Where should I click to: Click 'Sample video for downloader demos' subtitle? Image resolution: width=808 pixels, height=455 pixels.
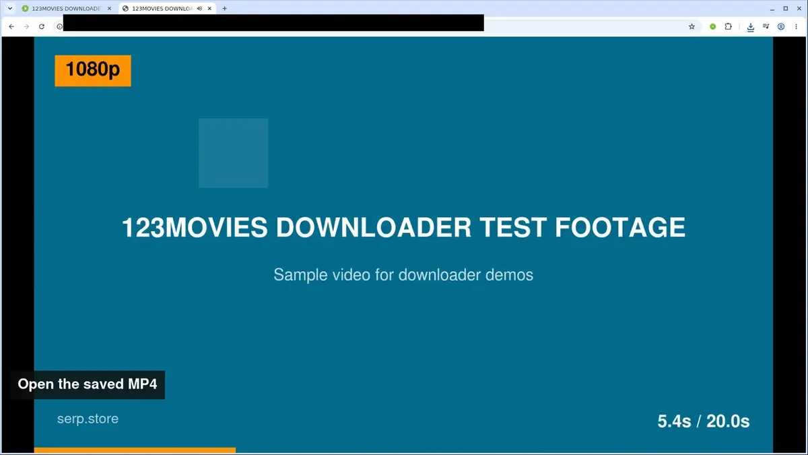[x=403, y=275]
